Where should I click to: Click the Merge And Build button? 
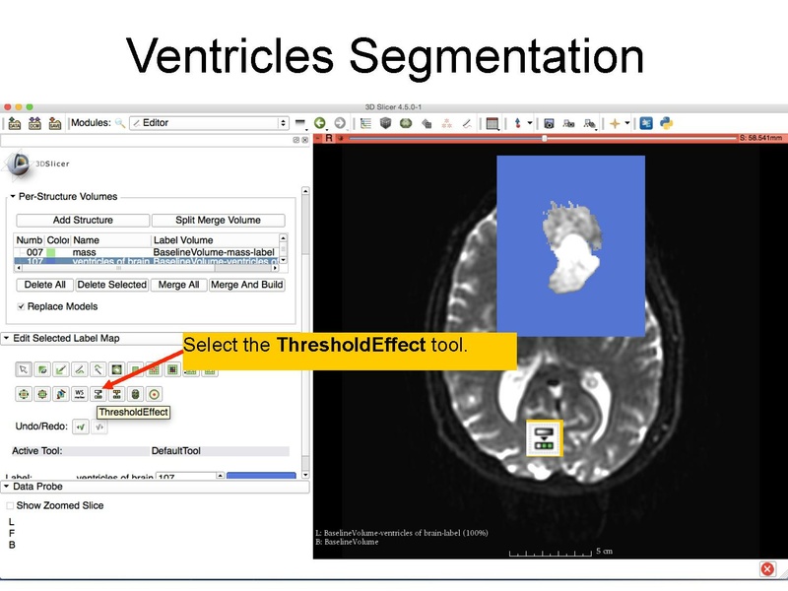coord(248,285)
